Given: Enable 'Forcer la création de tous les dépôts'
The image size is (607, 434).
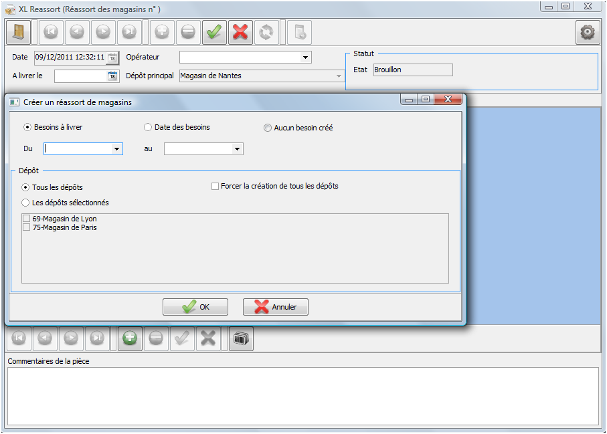Looking at the screenshot, I should 215,187.
